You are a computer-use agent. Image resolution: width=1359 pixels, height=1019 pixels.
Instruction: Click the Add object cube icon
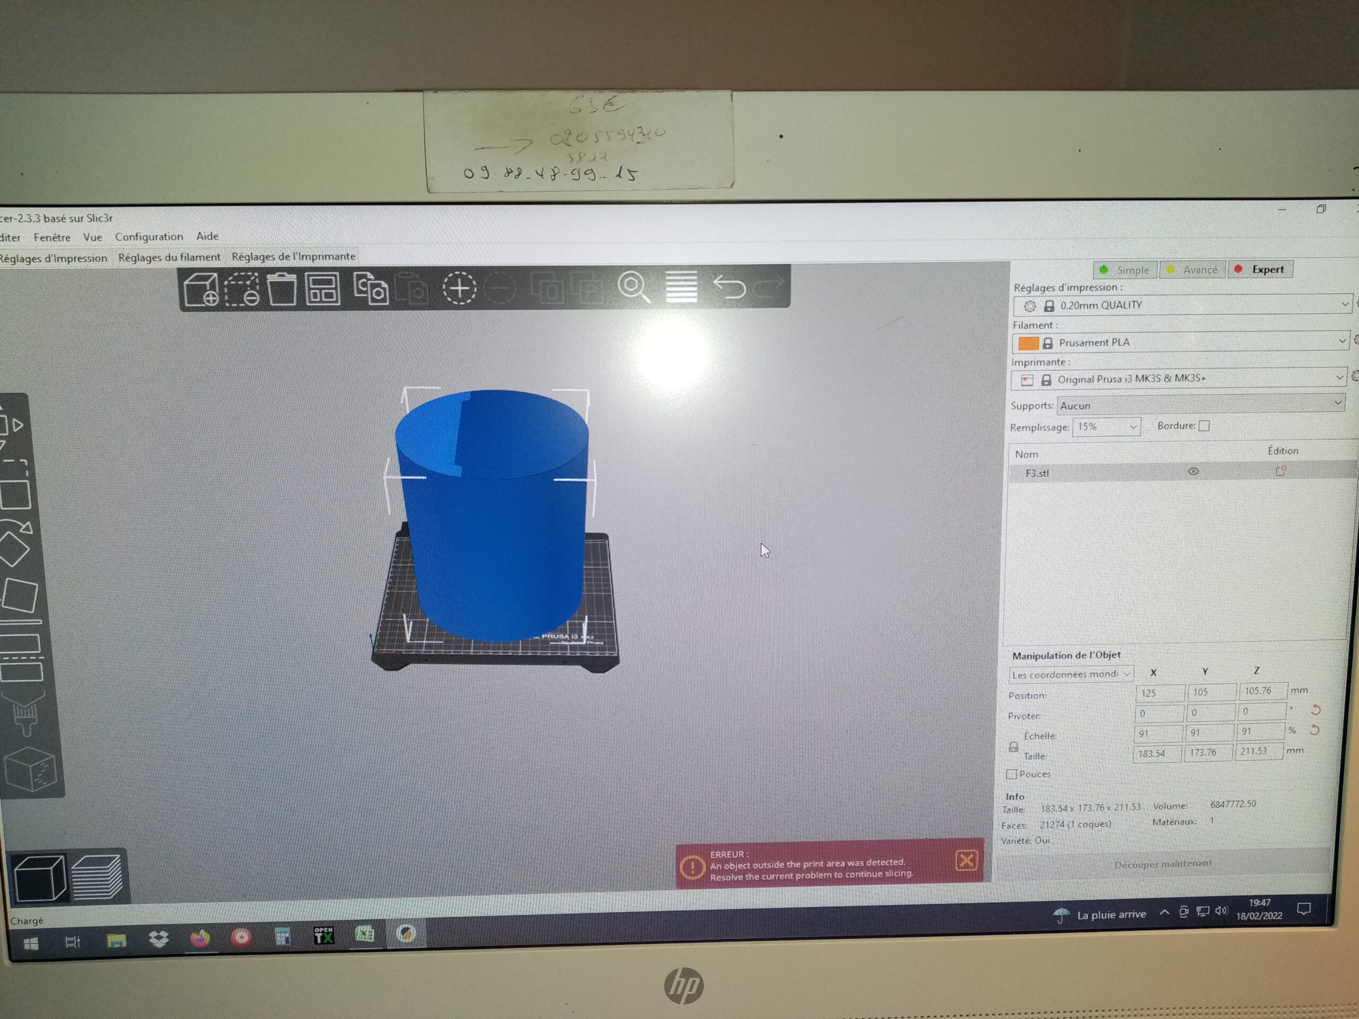click(202, 289)
